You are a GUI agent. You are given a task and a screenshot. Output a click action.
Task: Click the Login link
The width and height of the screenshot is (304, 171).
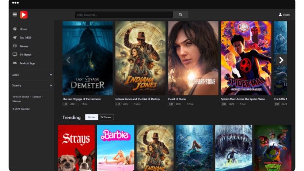(286, 15)
